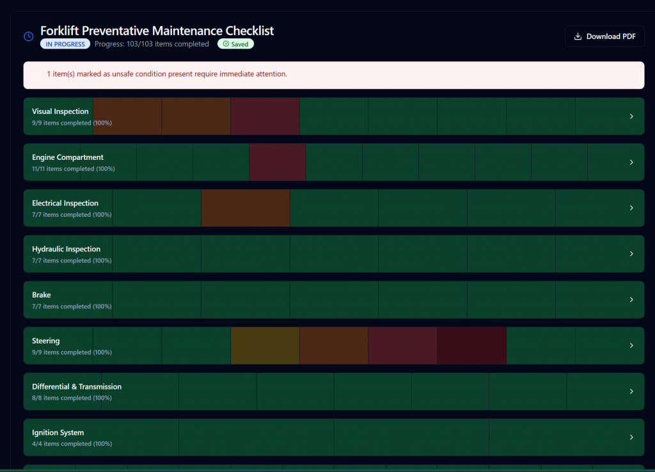Image resolution: width=655 pixels, height=472 pixels.
Task: Click the clock icon beside the checklist title
Action: [29, 36]
